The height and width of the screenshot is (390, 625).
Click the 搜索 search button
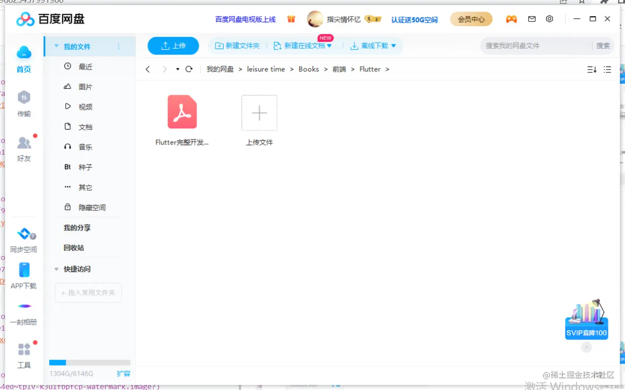point(603,46)
